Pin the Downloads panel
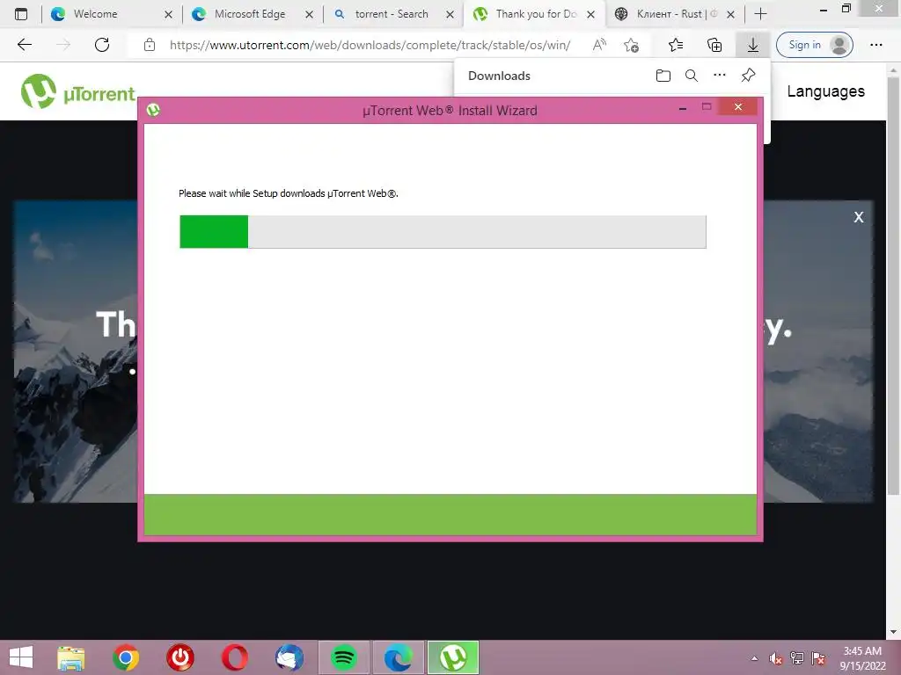This screenshot has width=901, height=675. 748,76
